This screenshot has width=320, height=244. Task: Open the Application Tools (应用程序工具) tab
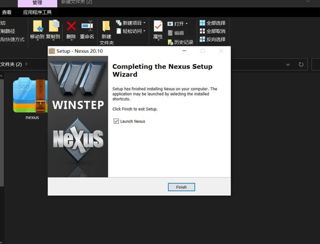pos(37,12)
